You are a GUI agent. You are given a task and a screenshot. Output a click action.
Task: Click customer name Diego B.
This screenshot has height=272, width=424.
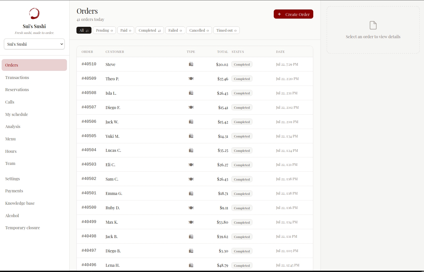tap(113, 251)
